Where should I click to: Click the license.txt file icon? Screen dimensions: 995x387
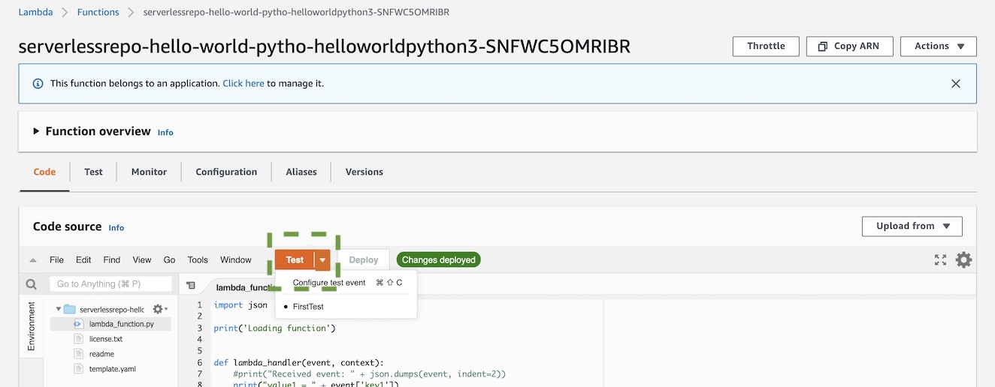[x=78, y=339]
